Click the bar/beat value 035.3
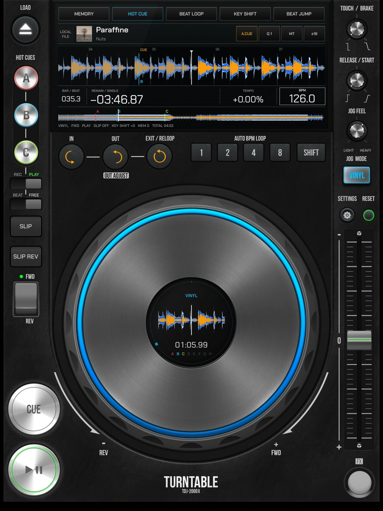The height and width of the screenshot is (511, 383). click(71, 99)
